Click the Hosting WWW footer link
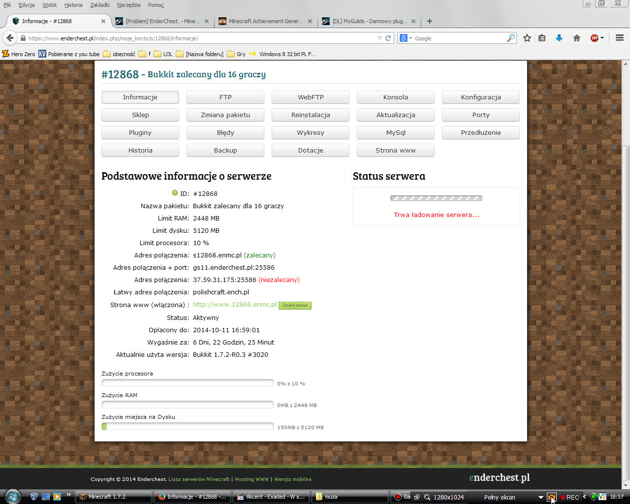This screenshot has height=504, width=630. click(x=252, y=479)
